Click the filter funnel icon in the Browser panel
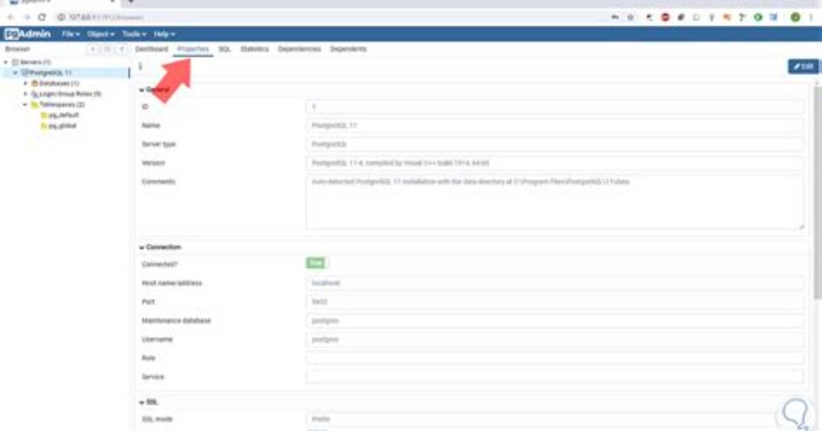Viewport: 822px width, 431px height. point(122,49)
